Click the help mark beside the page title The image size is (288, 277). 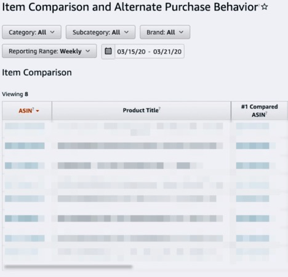point(259,4)
